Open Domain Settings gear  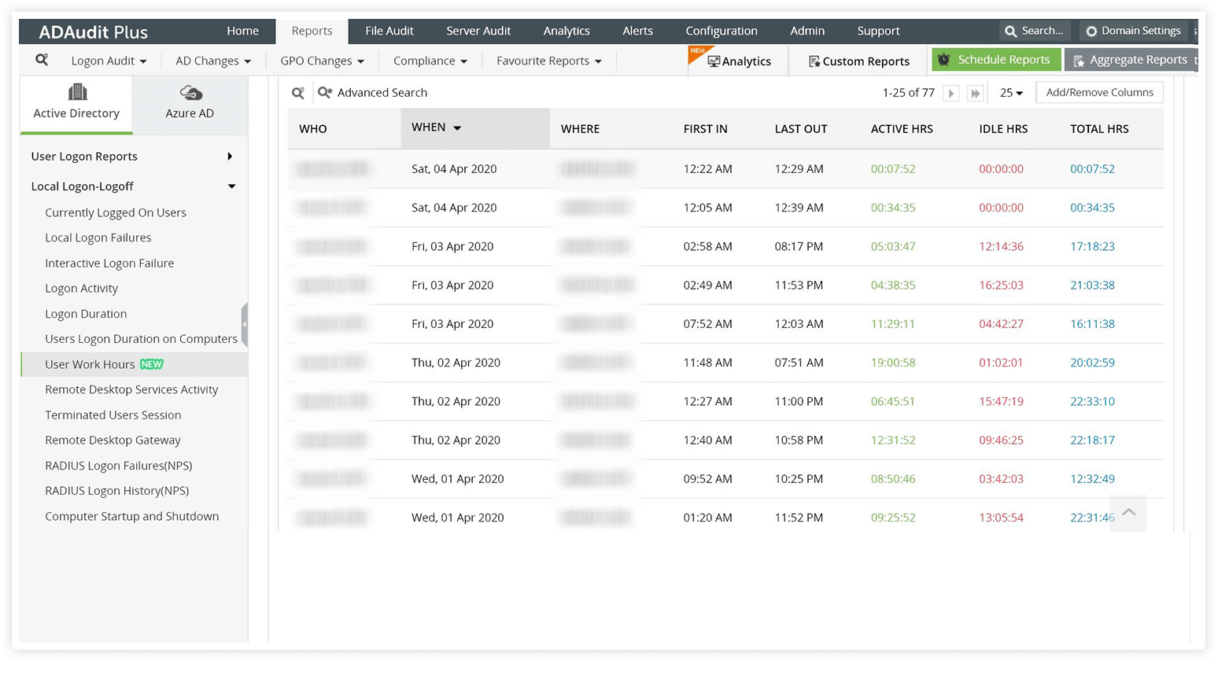pyautogui.click(x=1132, y=30)
